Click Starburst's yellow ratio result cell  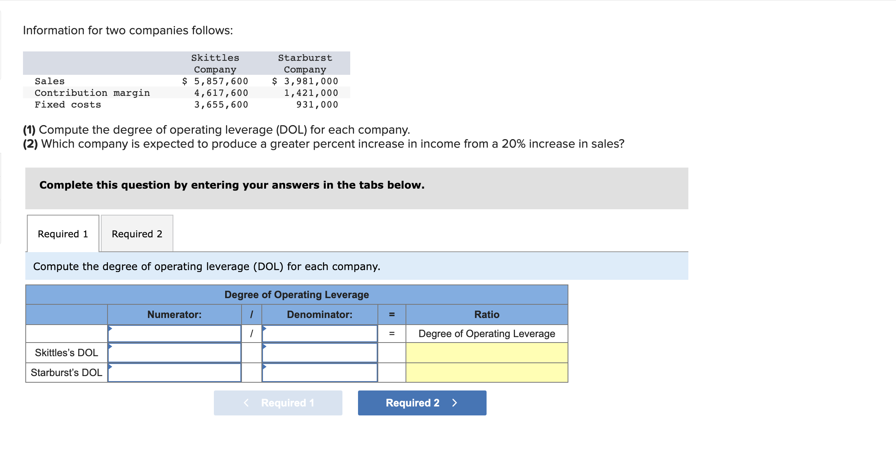pyautogui.click(x=487, y=373)
